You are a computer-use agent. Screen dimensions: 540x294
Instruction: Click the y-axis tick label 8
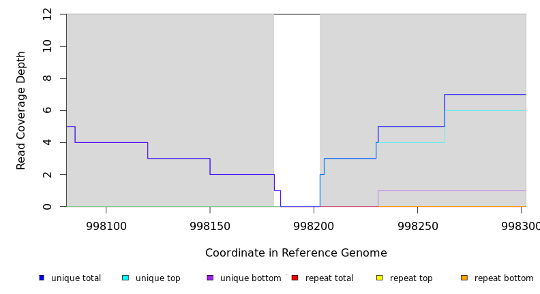pyautogui.click(x=47, y=78)
